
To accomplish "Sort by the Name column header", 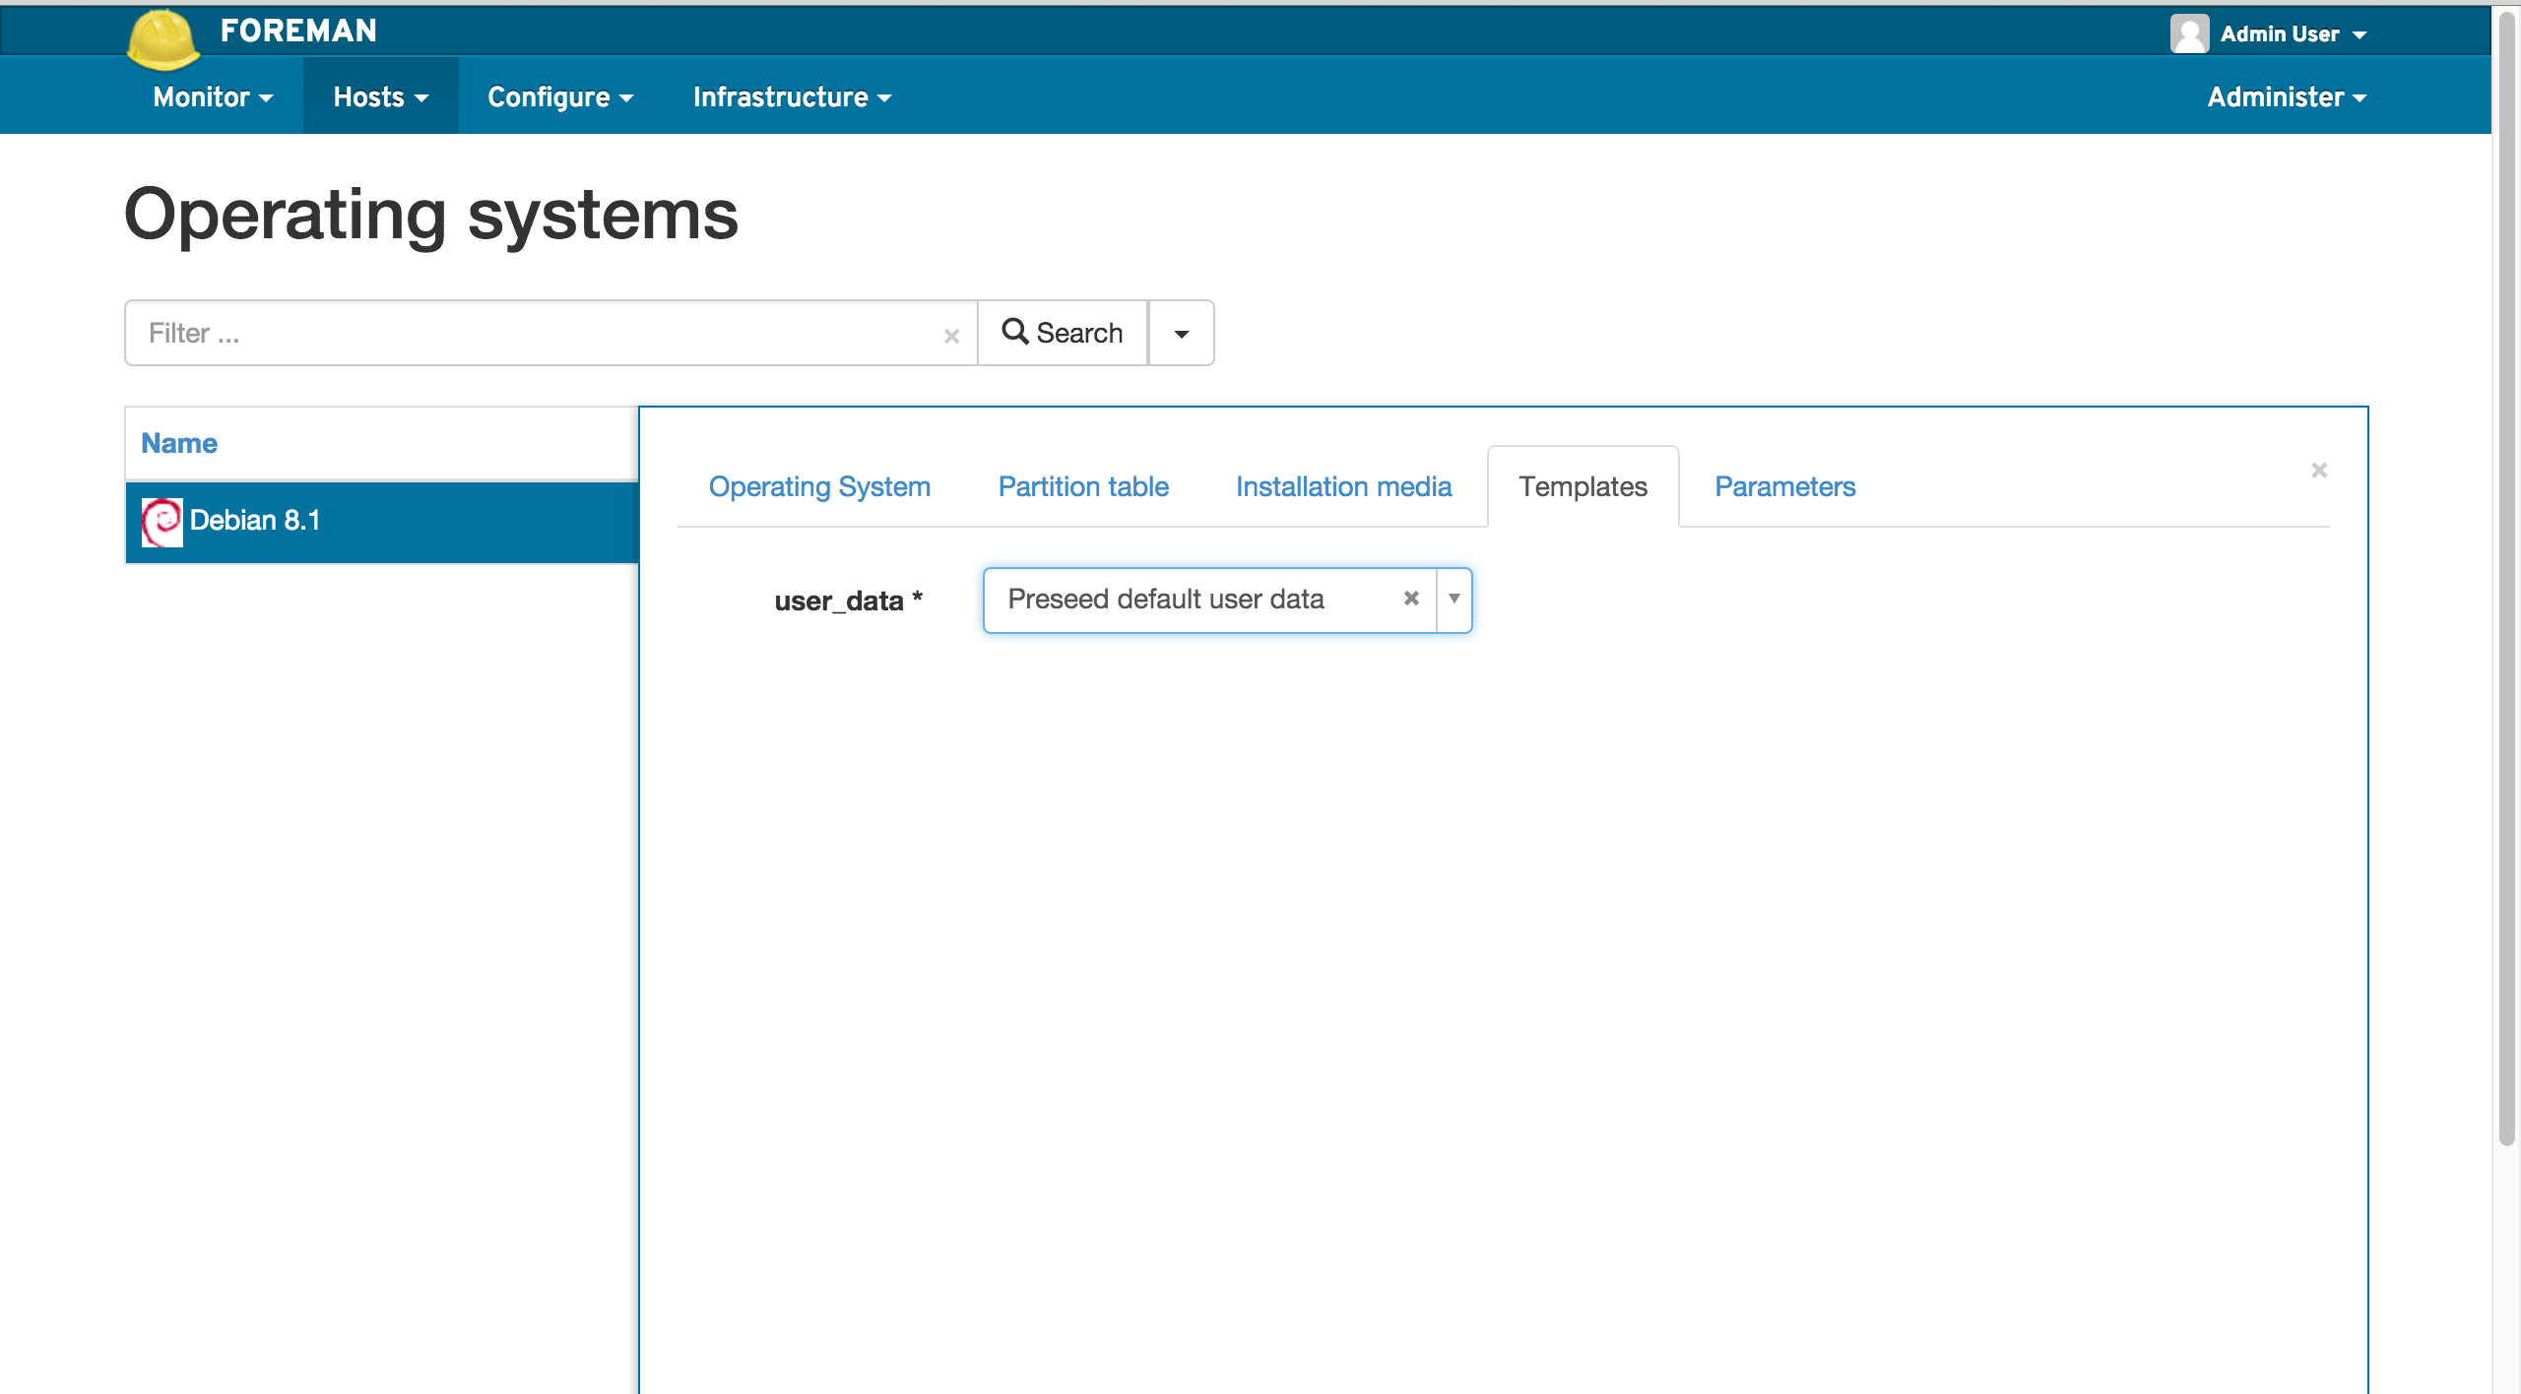I will click(x=179, y=443).
